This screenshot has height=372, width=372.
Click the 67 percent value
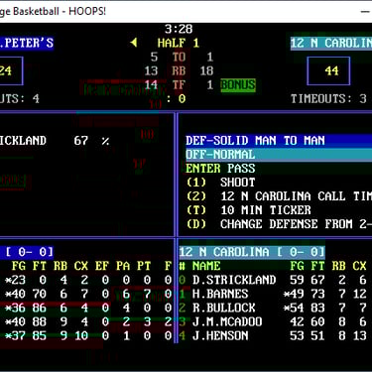(81, 141)
